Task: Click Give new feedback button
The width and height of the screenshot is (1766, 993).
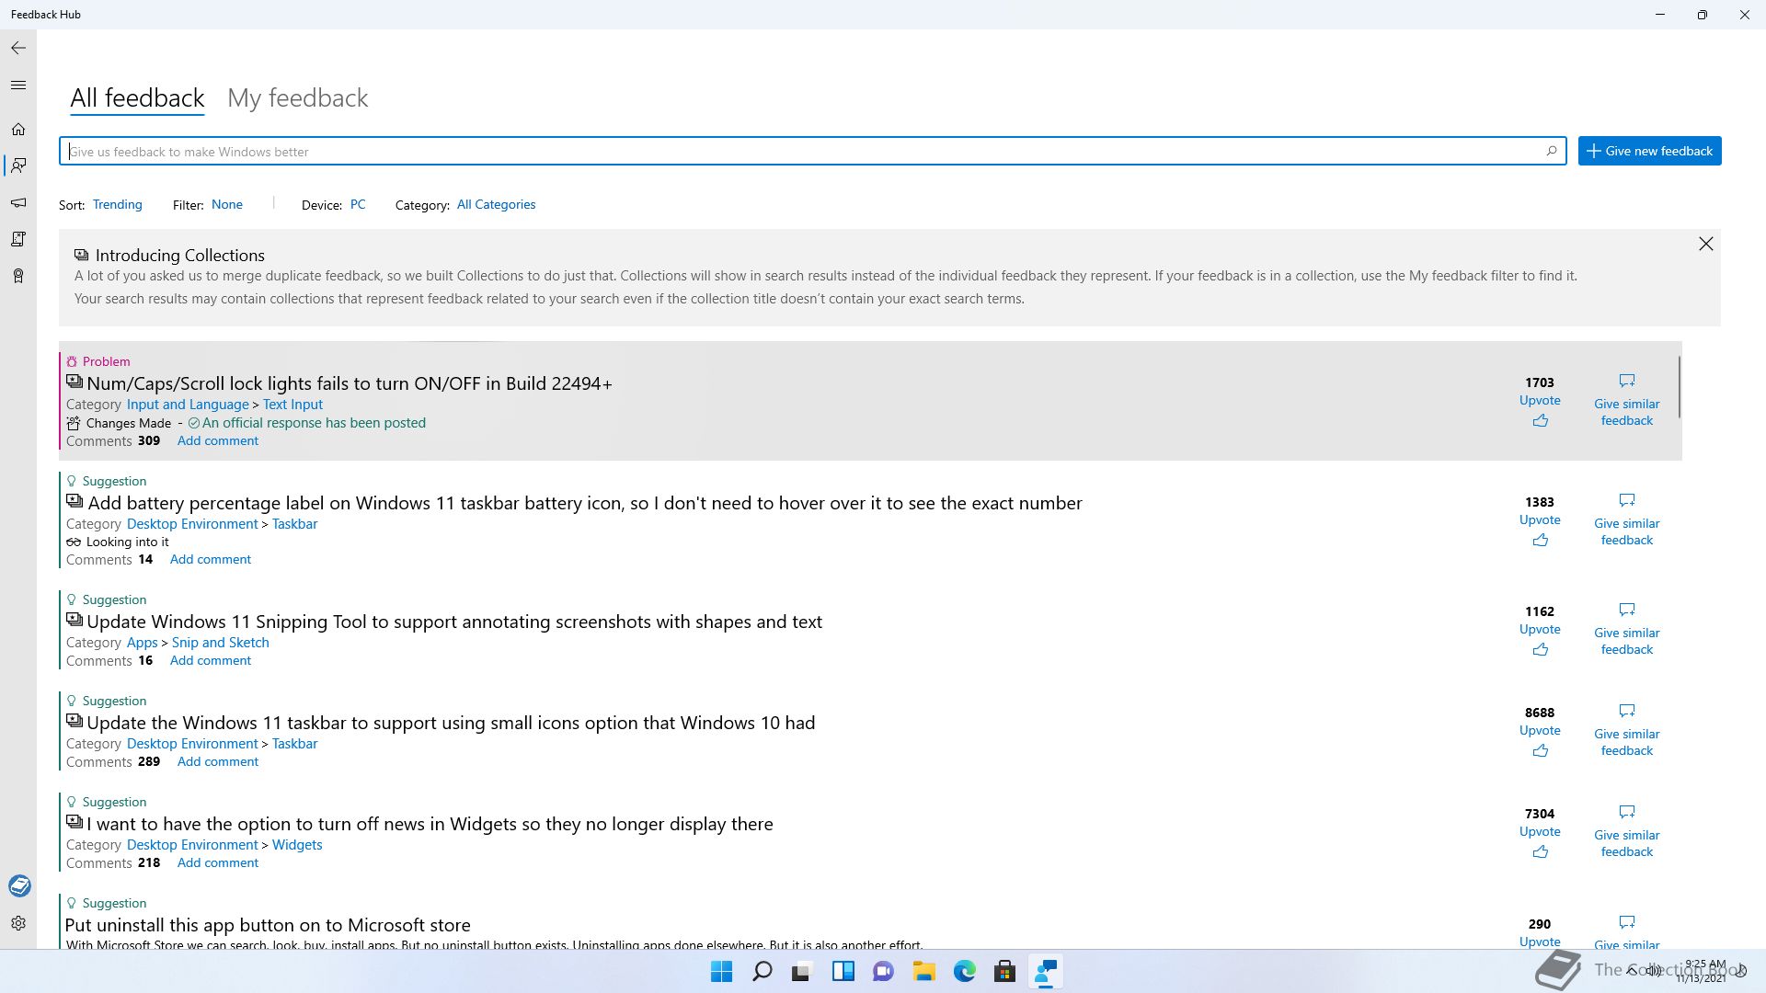Action: 1649,151
